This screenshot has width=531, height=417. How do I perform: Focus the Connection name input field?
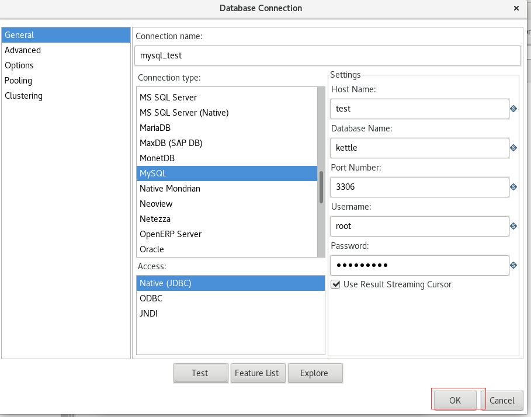coord(328,55)
